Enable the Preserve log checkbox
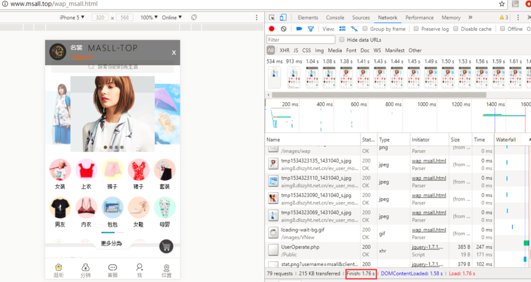The image size is (531, 282). coord(416,29)
